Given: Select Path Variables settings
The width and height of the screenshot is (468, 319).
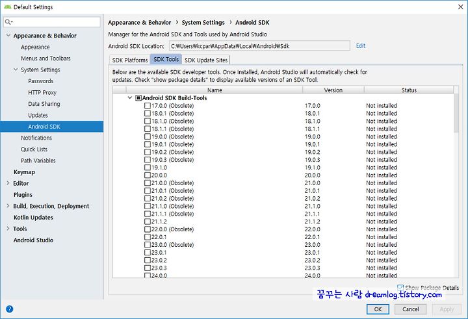Looking at the screenshot, I should [x=38, y=160].
